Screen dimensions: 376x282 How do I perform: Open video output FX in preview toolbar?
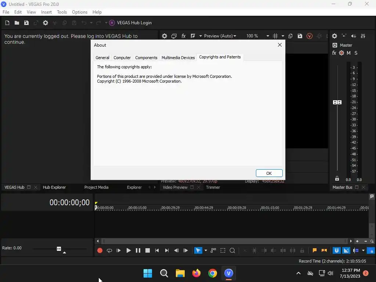pyautogui.click(x=184, y=36)
